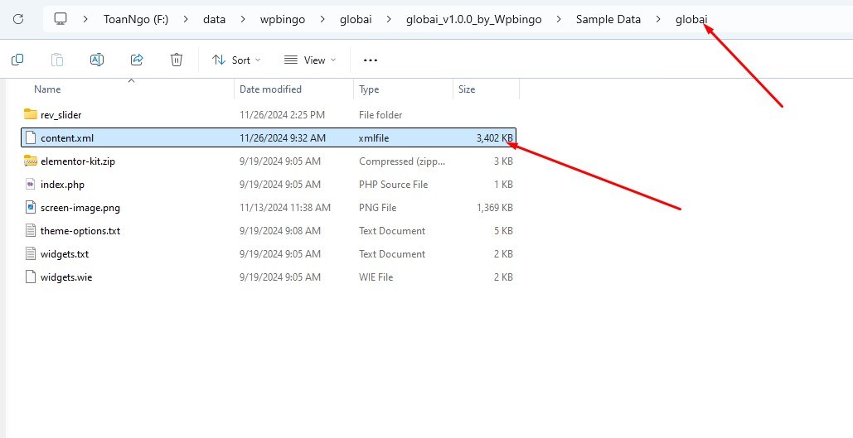Click the refresh icon in address bar
The image size is (853, 438).
(x=18, y=18)
